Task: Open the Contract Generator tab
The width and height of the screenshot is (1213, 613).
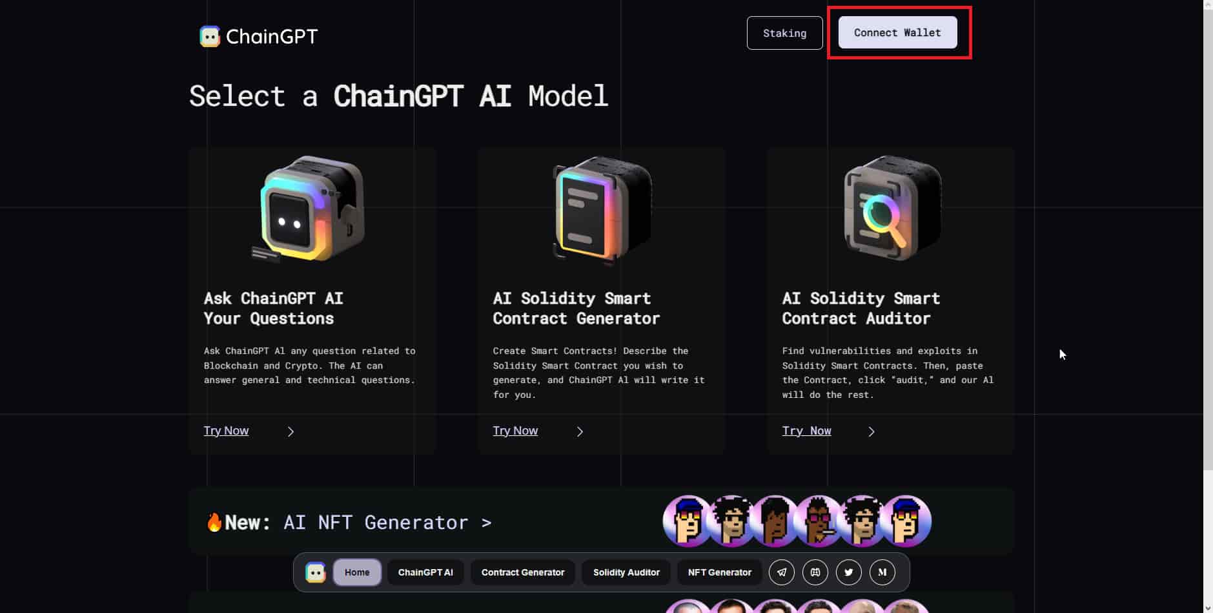Action: point(522,572)
